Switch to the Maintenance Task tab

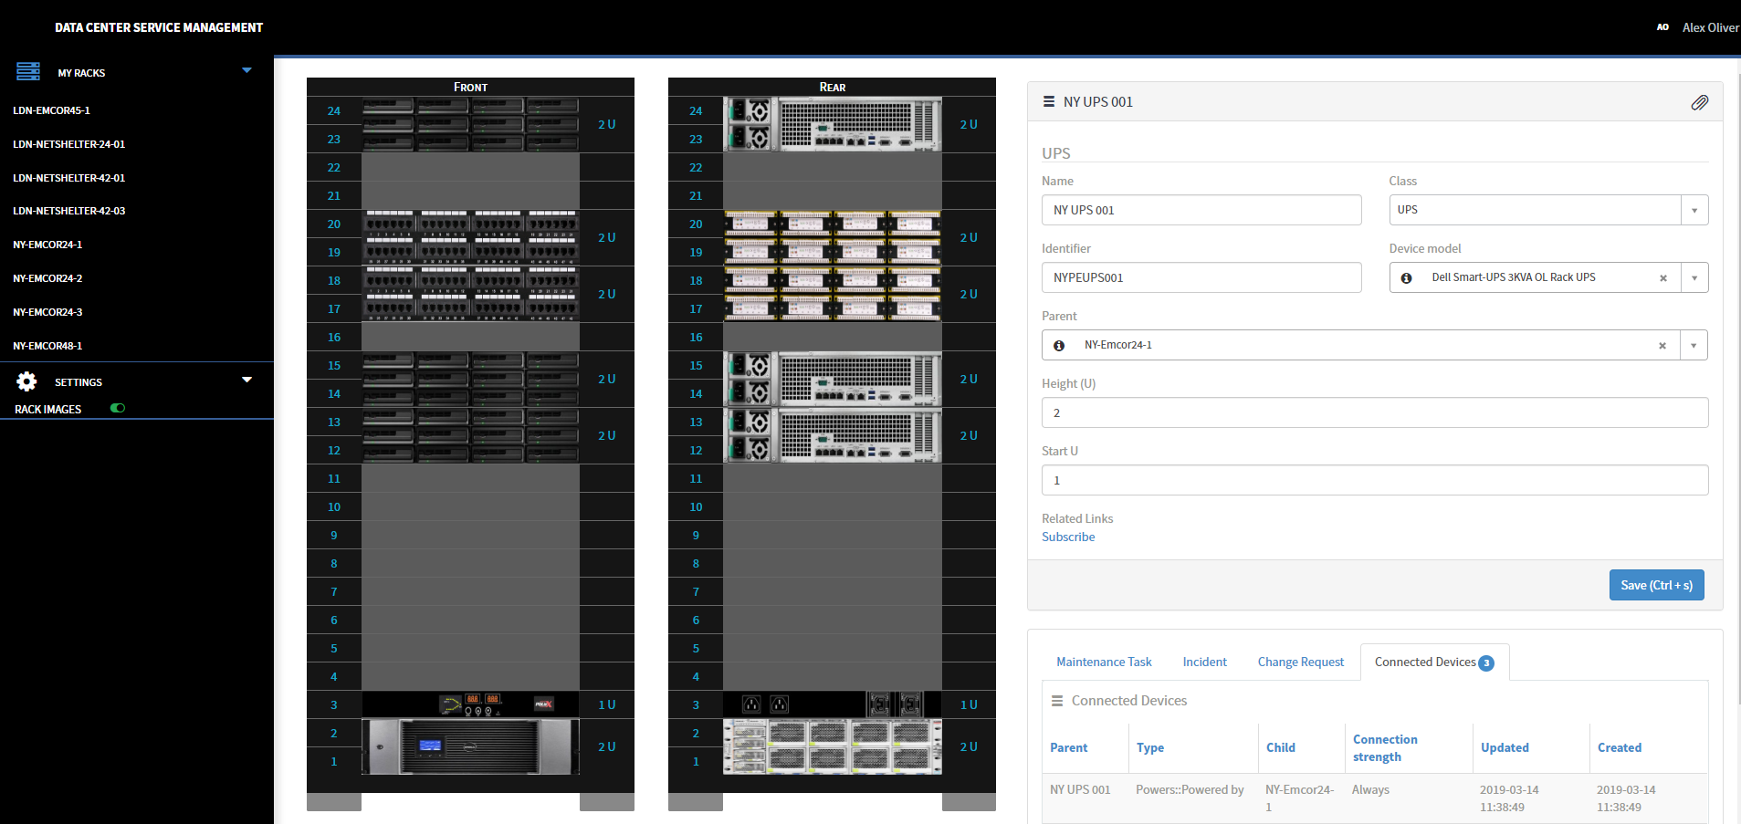(x=1104, y=662)
